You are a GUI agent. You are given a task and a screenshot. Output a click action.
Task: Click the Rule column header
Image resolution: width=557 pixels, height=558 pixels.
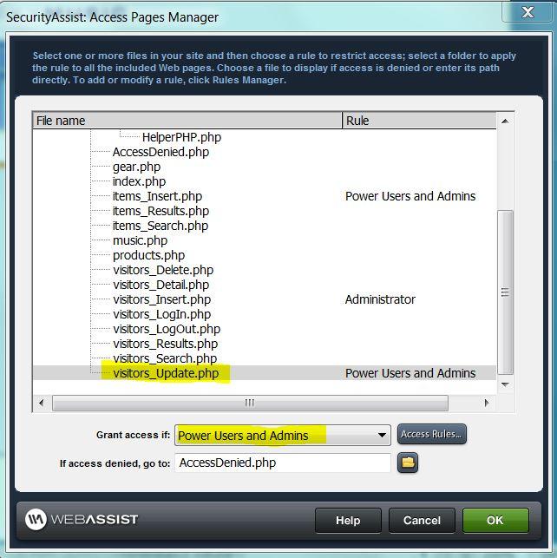pyautogui.click(x=419, y=121)
